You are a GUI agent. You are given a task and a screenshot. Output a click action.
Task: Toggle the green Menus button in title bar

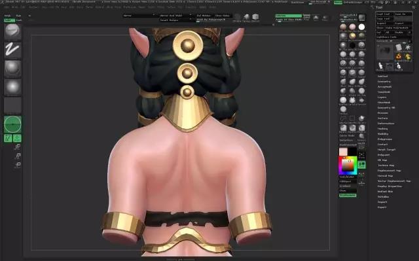pyautogui.click(x=338, y=2)
